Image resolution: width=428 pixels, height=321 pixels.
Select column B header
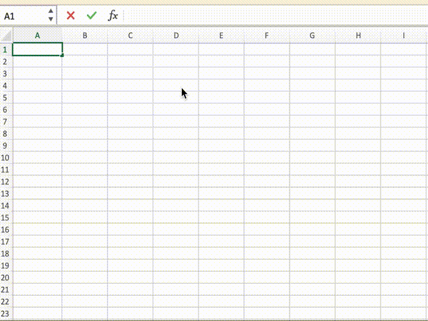[85, 35]
